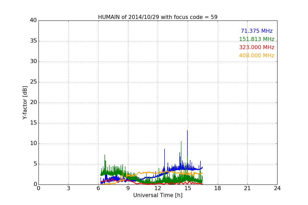The width and height of the screenshot is (308, 205).
Task: Click the x-axis tick label 3
Action: tap(68, 188)
